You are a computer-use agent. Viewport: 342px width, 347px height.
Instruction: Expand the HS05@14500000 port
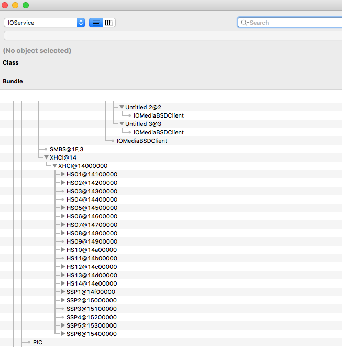[63, 208]
